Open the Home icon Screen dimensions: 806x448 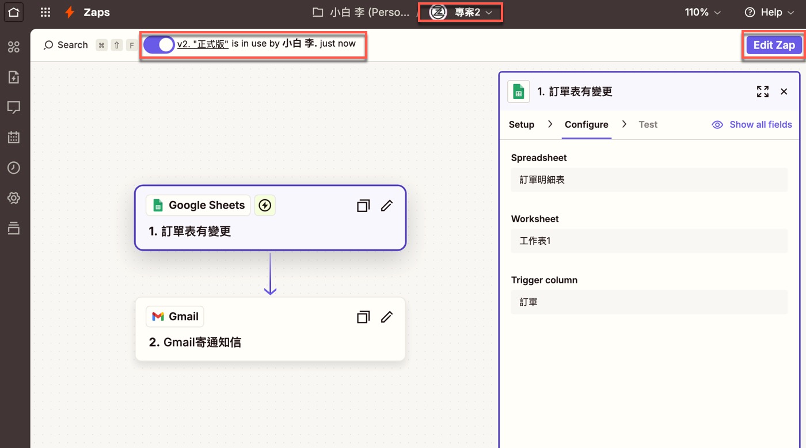[x=14, y=12]
